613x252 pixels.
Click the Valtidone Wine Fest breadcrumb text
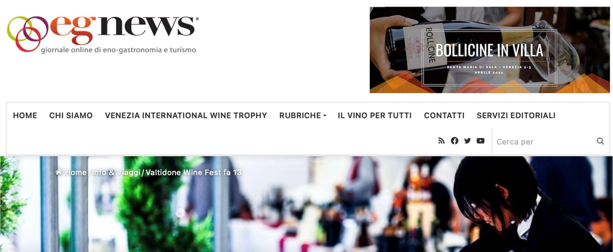[193, 172]
